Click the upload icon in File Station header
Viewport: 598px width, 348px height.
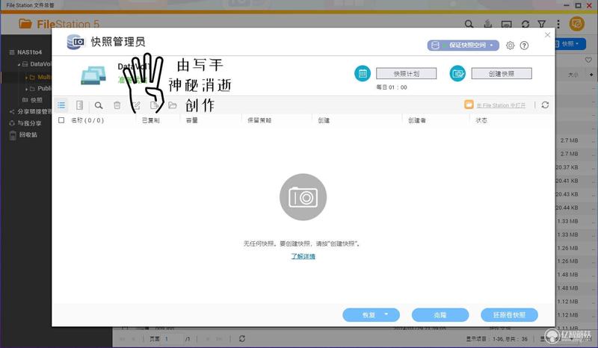point(488,25)
